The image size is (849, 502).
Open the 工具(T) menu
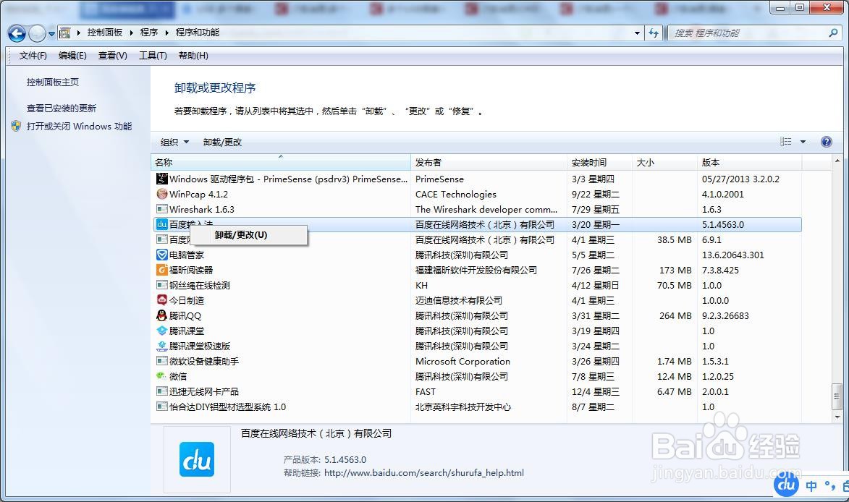coord(153,55)
